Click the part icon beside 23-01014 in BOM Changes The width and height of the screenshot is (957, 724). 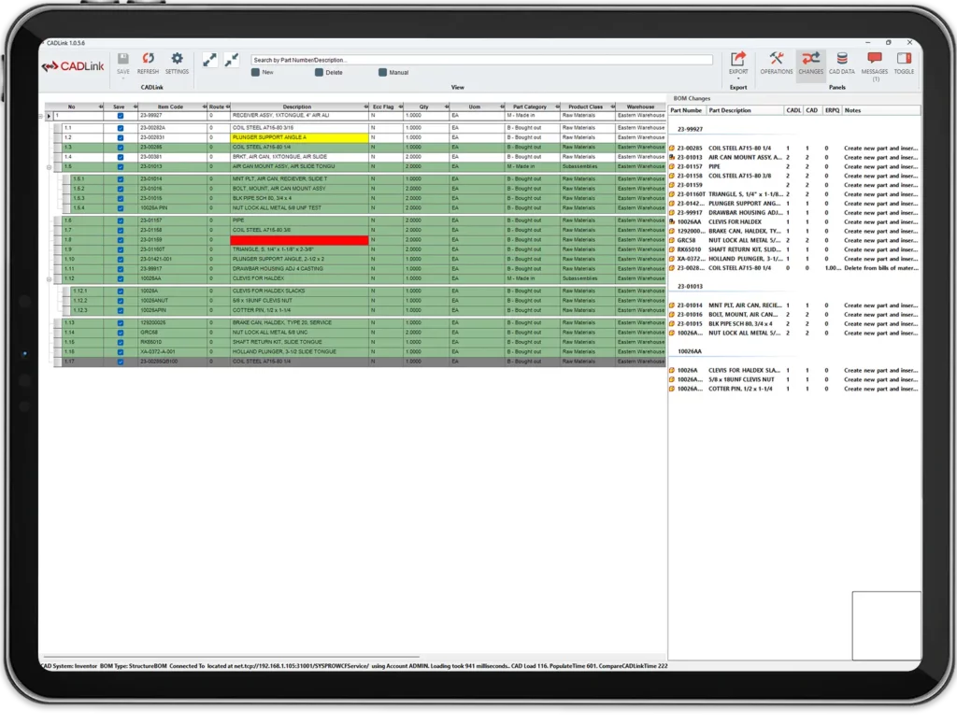(x=672, y=305)
